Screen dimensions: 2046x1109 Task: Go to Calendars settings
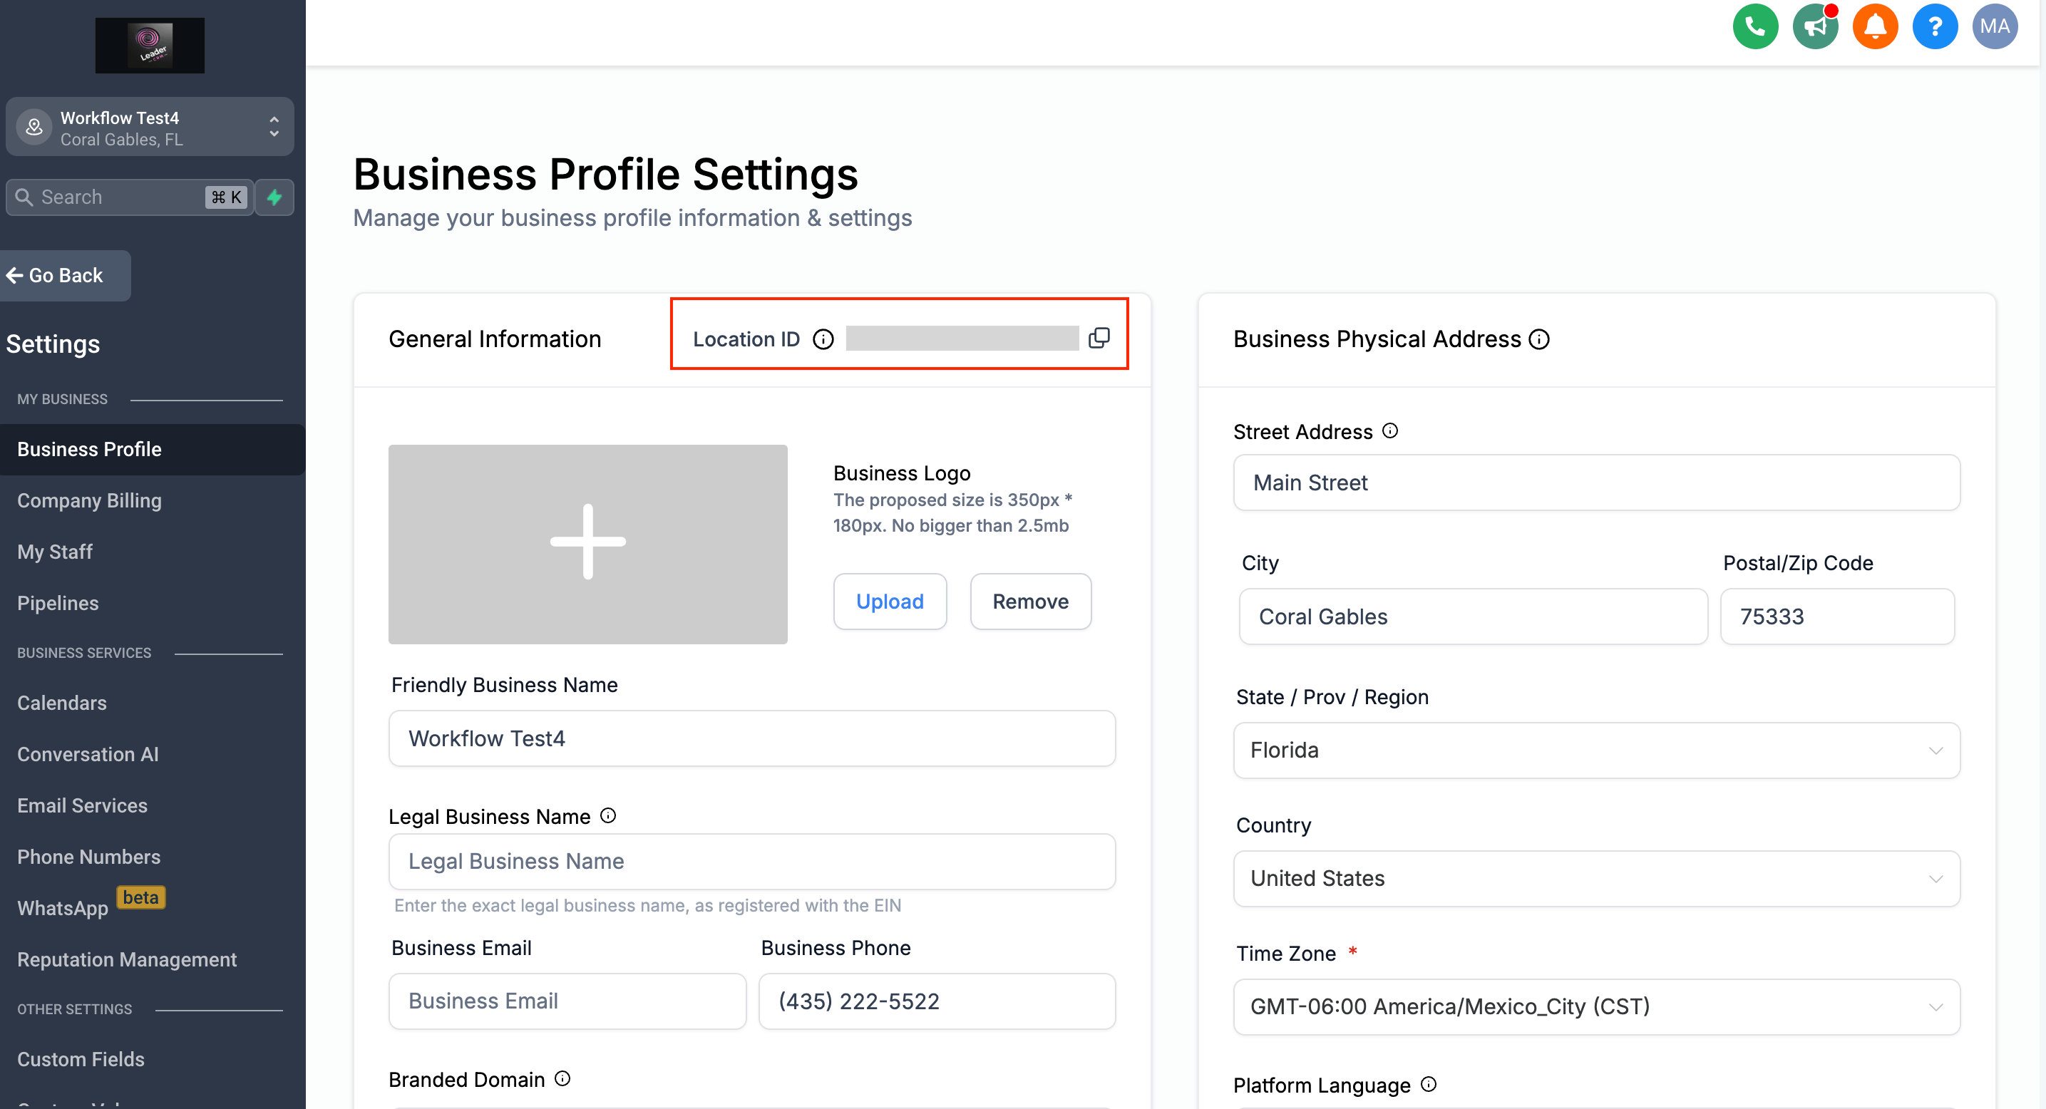(62, 703)
